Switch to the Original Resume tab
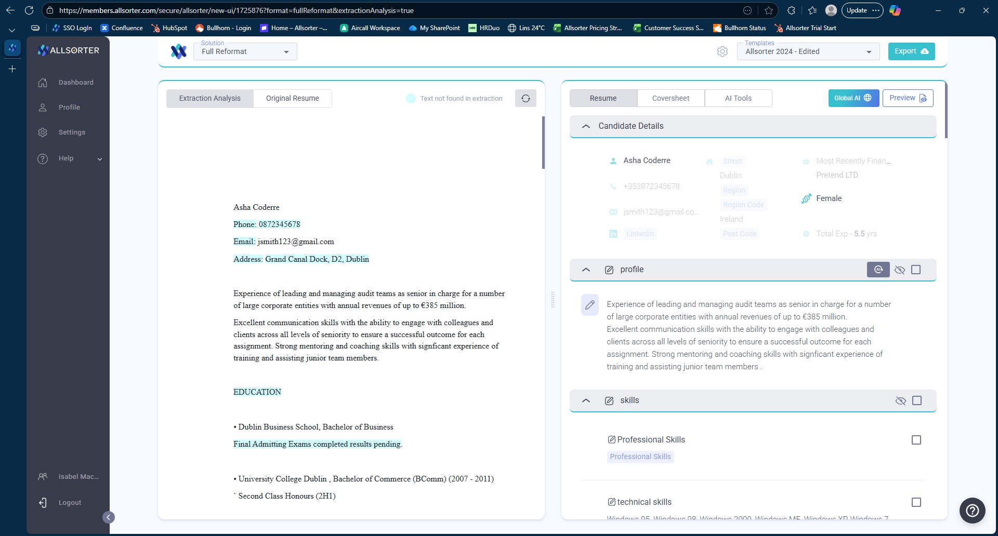The height and width of the screenshot is (536, 998). (x=292, y=98)
